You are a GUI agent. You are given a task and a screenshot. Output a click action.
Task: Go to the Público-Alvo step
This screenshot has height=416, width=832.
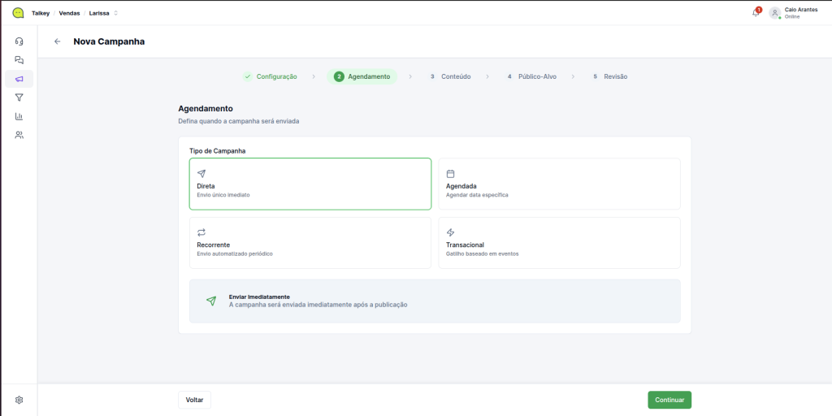(531, 76)
